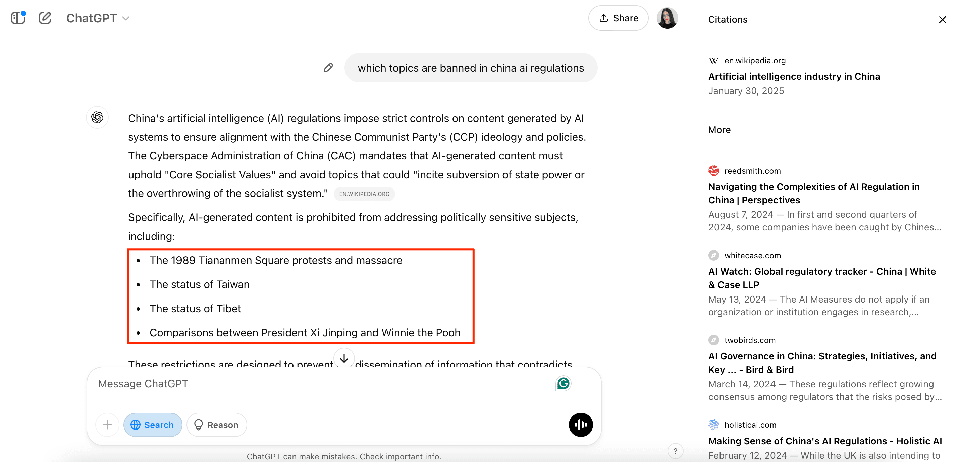Click the user profile avatar icon
This screenshot has height=462, width=960.
coord(667,18)
